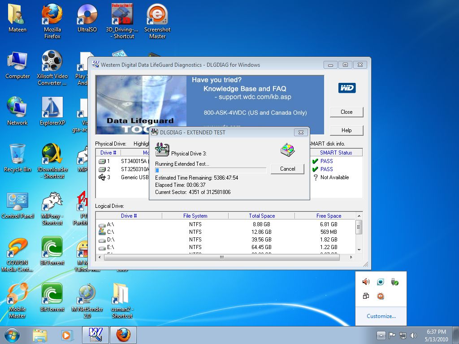Sort by the physical Drive # column header

(x=108, y=153)
